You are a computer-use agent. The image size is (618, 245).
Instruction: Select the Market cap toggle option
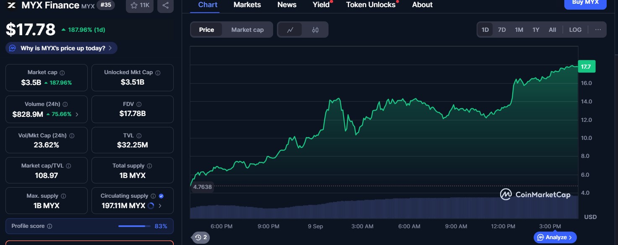click(x=248, y=30)
